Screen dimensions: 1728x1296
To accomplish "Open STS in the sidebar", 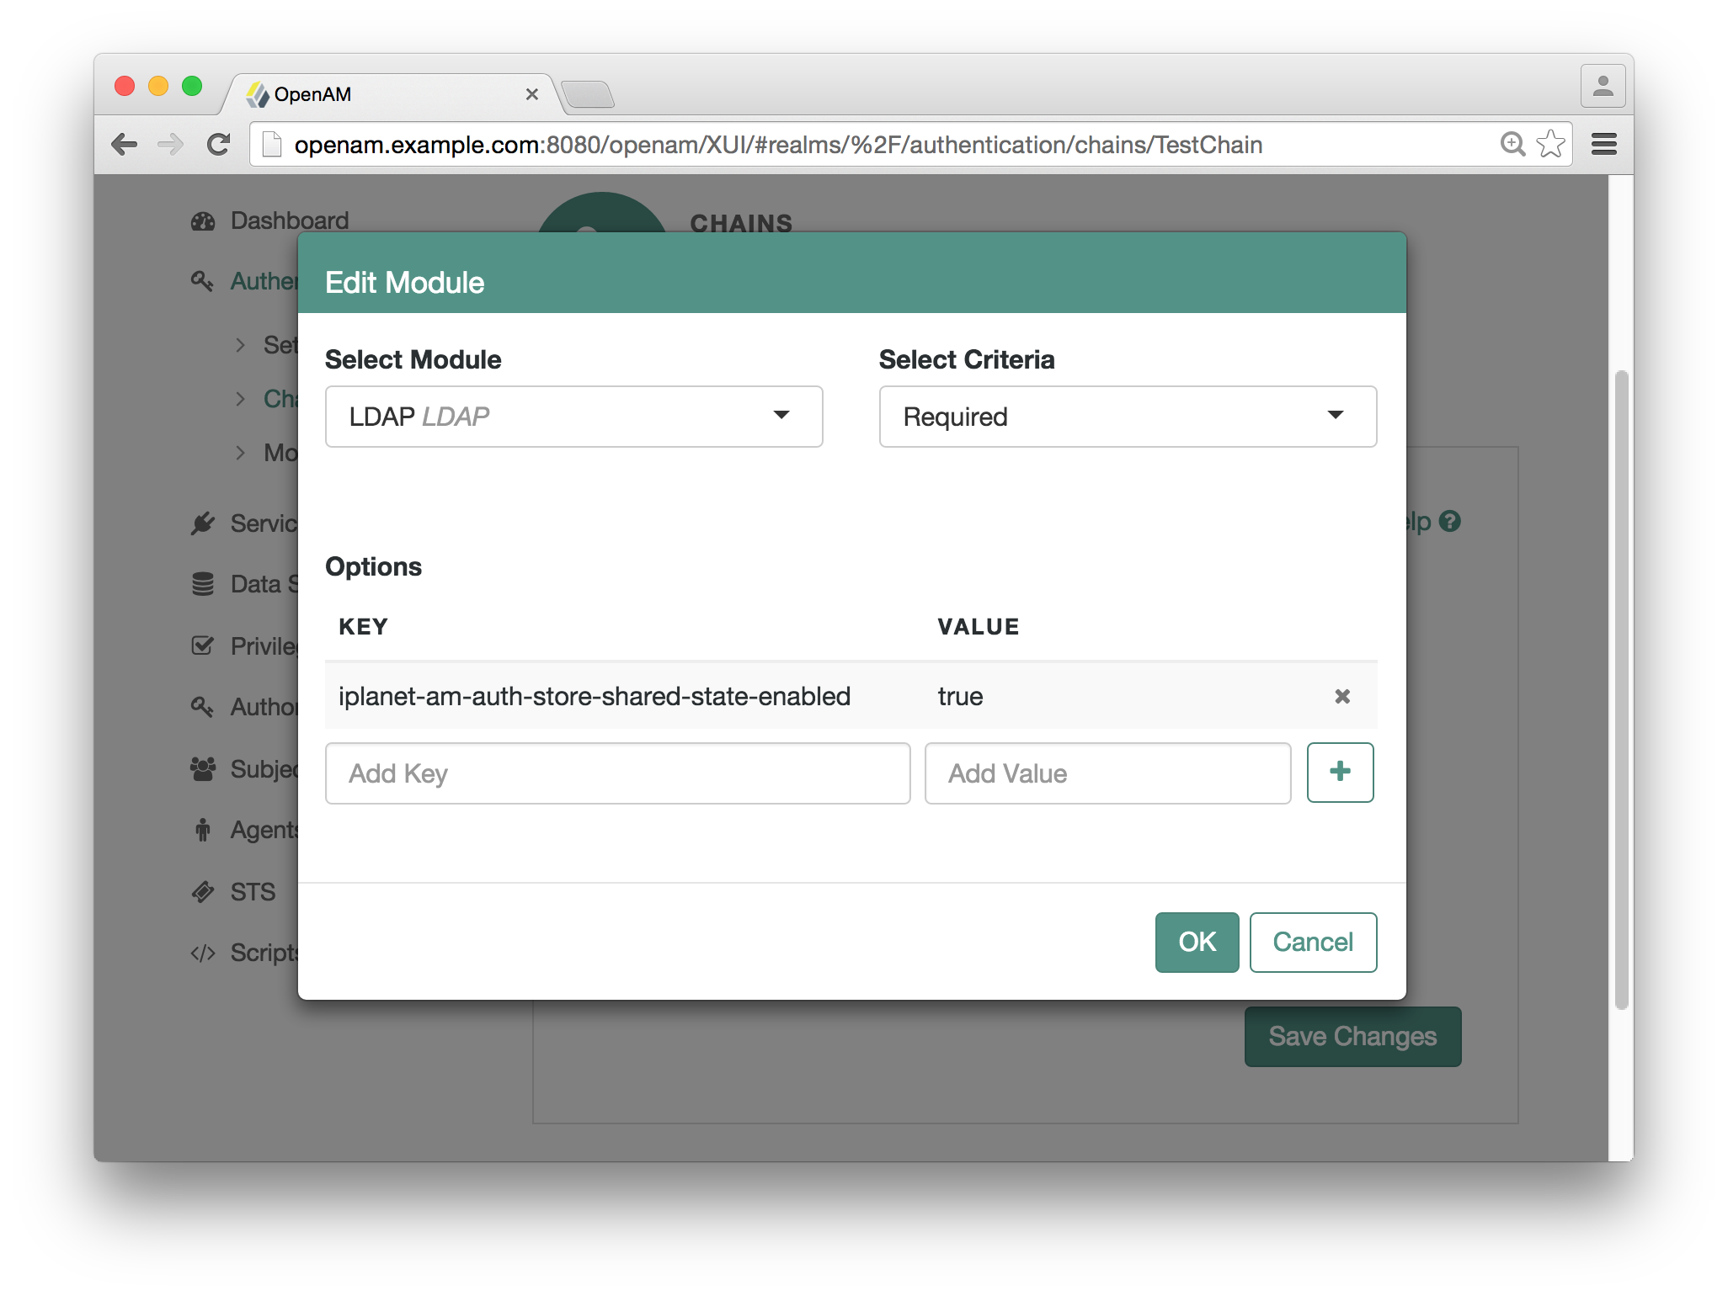I will 253,892.
